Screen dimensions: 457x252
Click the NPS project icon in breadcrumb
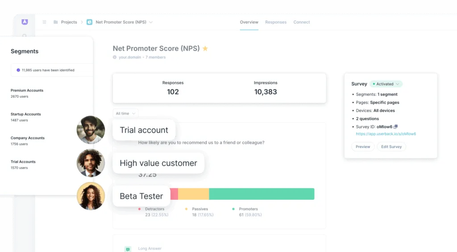(x=89, y=22)
